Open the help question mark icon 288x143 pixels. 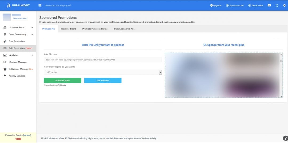(x=285, y=138)
